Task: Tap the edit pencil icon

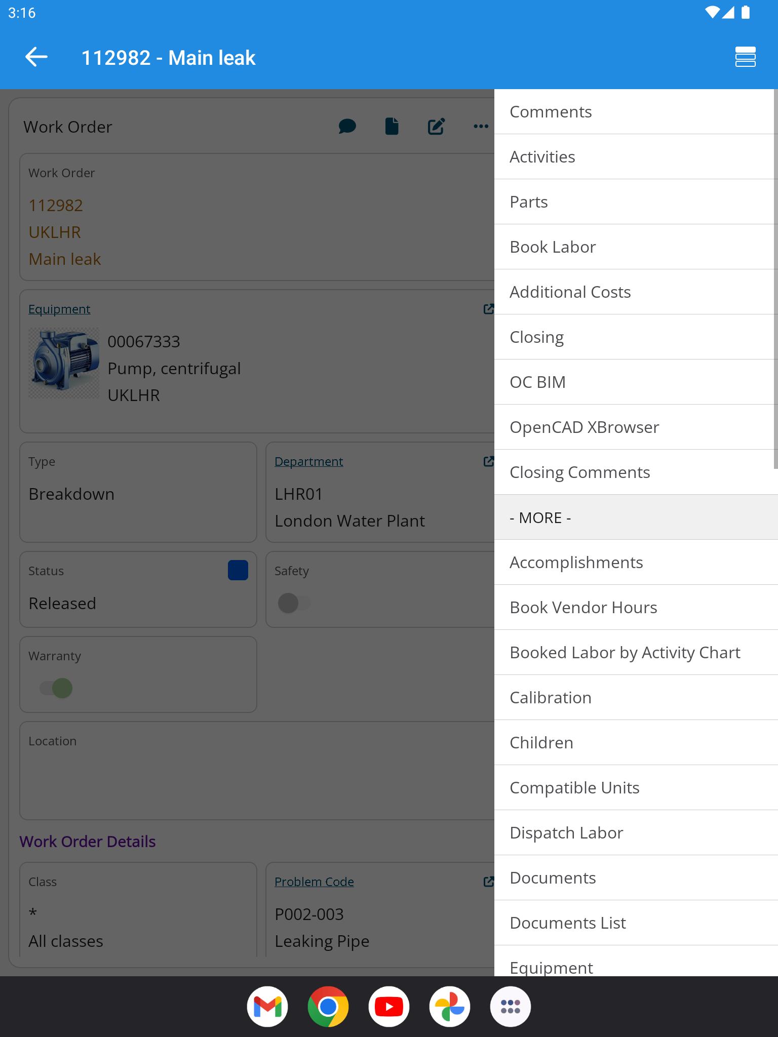Action: point(436,127)
